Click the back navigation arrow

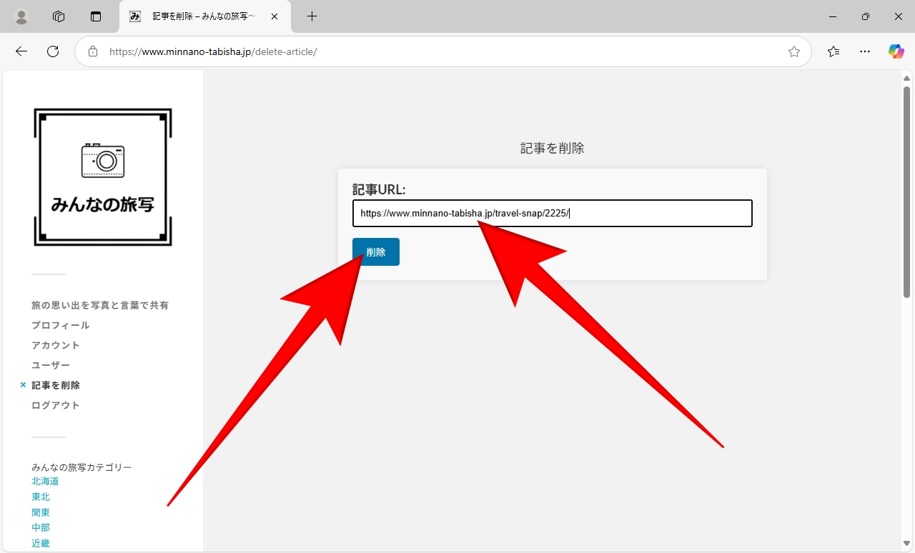pos(21,51)
